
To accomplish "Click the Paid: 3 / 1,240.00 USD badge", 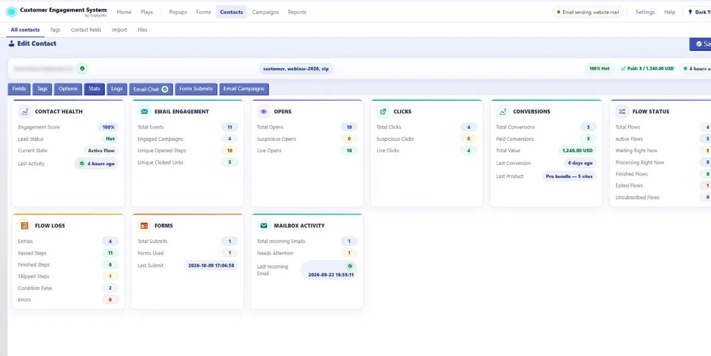I will pos(647,69).
